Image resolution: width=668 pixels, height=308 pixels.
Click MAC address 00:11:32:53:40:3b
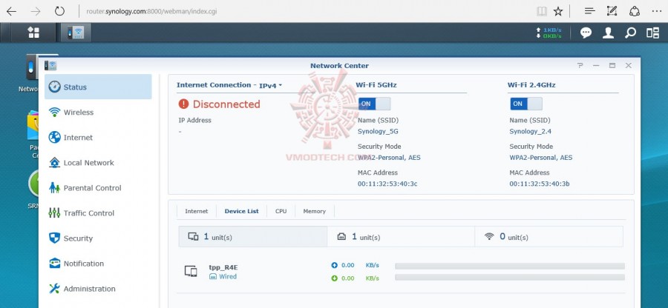[x=540, y=184]
